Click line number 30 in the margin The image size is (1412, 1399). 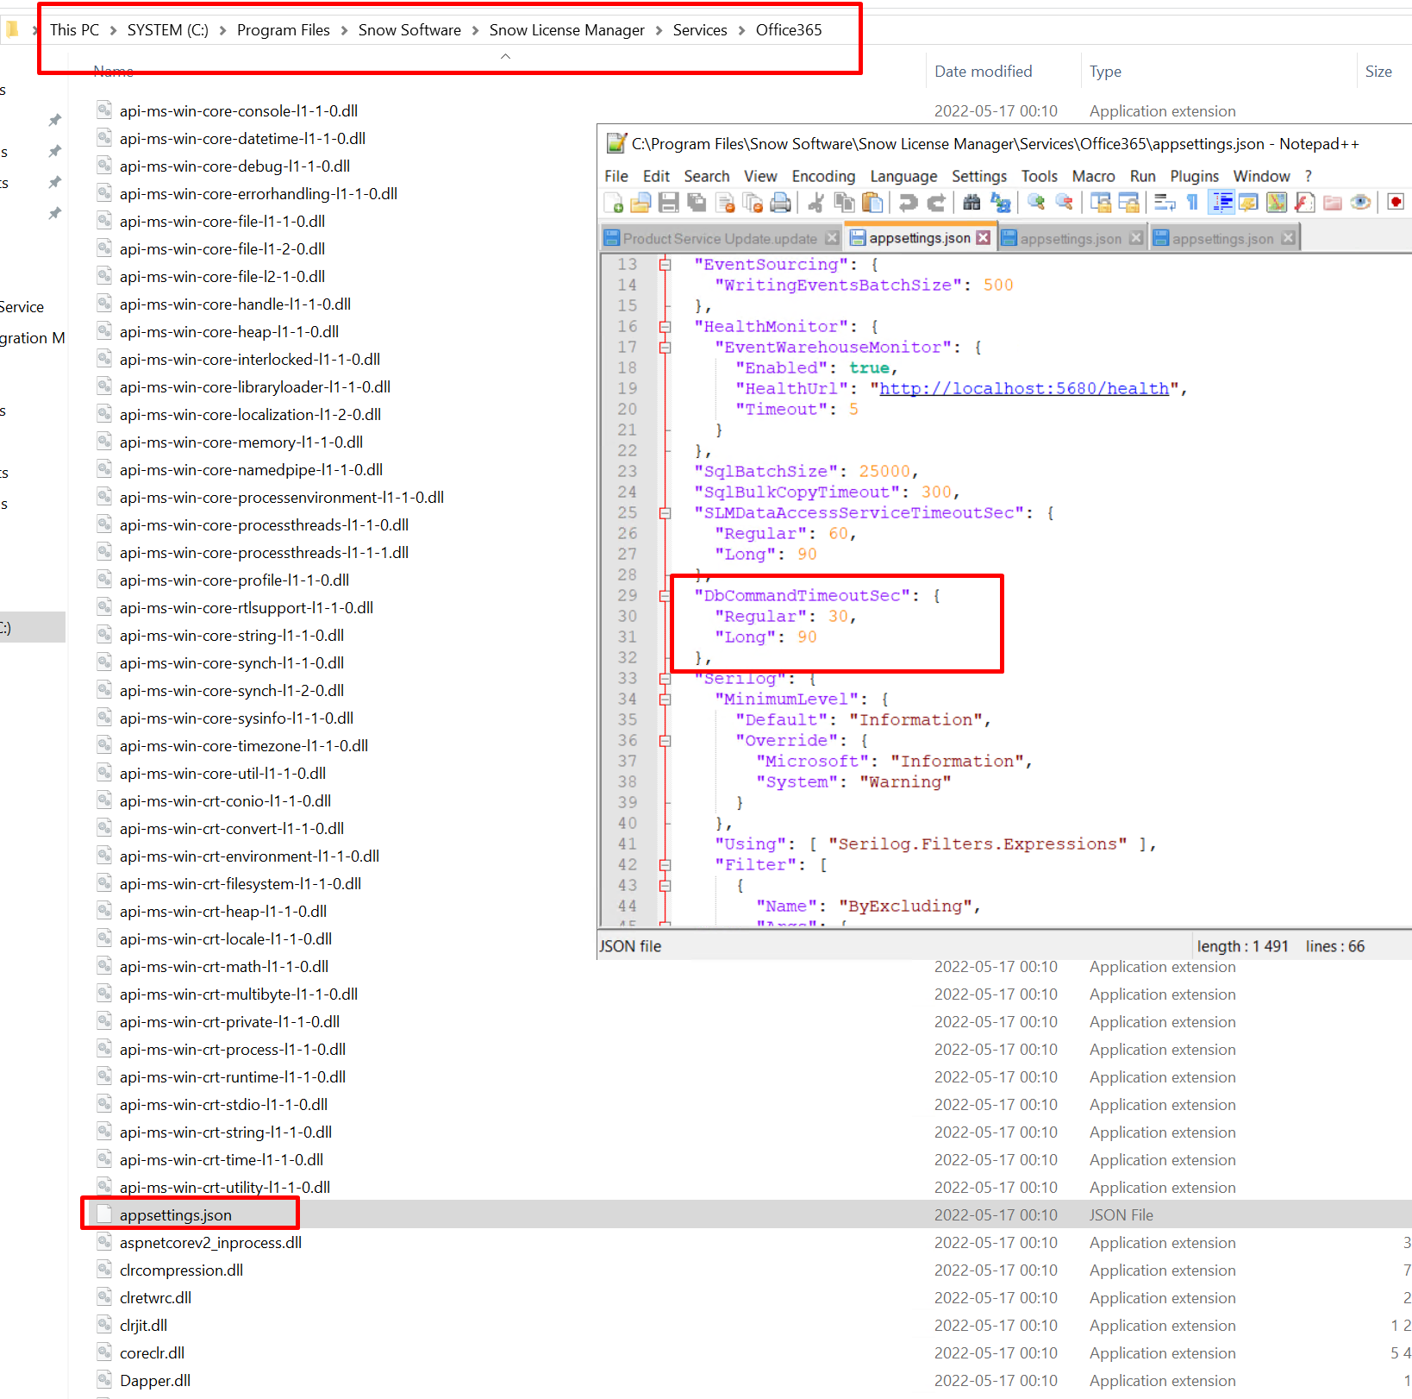click(x=628, y=617)
